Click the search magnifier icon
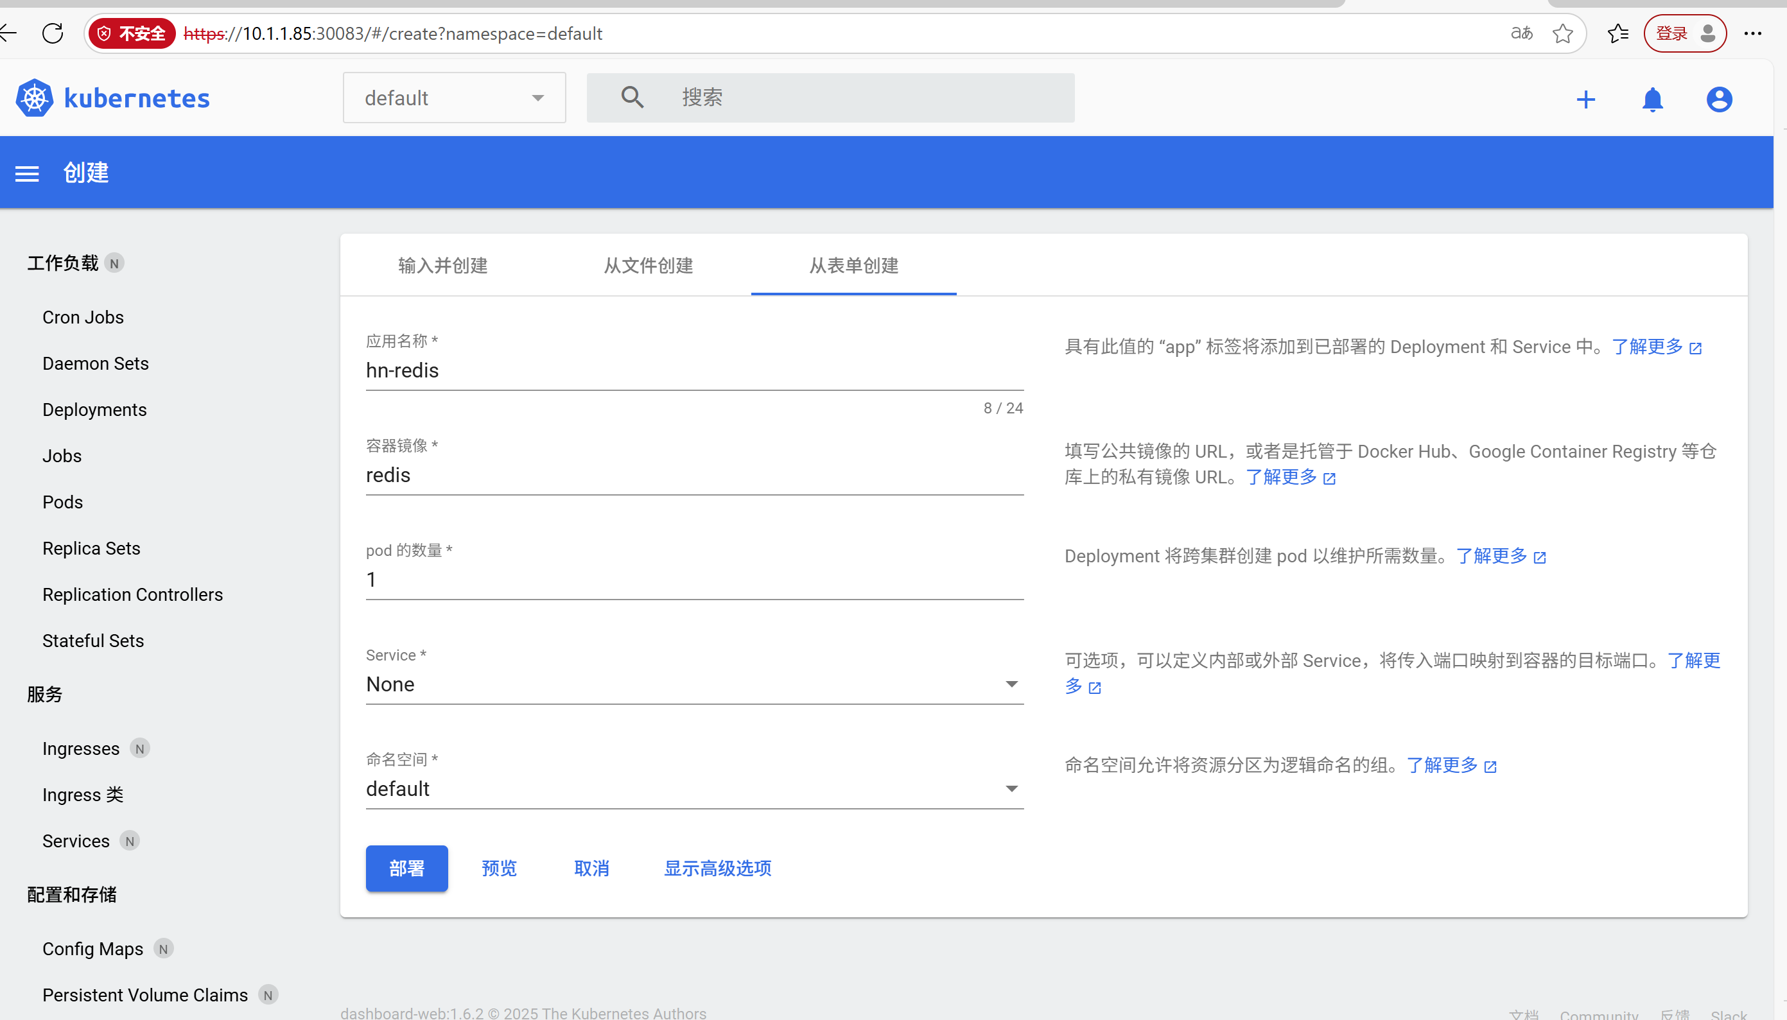This screenshot has height=1020, width=1787. pyautogui.click(x=631, y=98)
